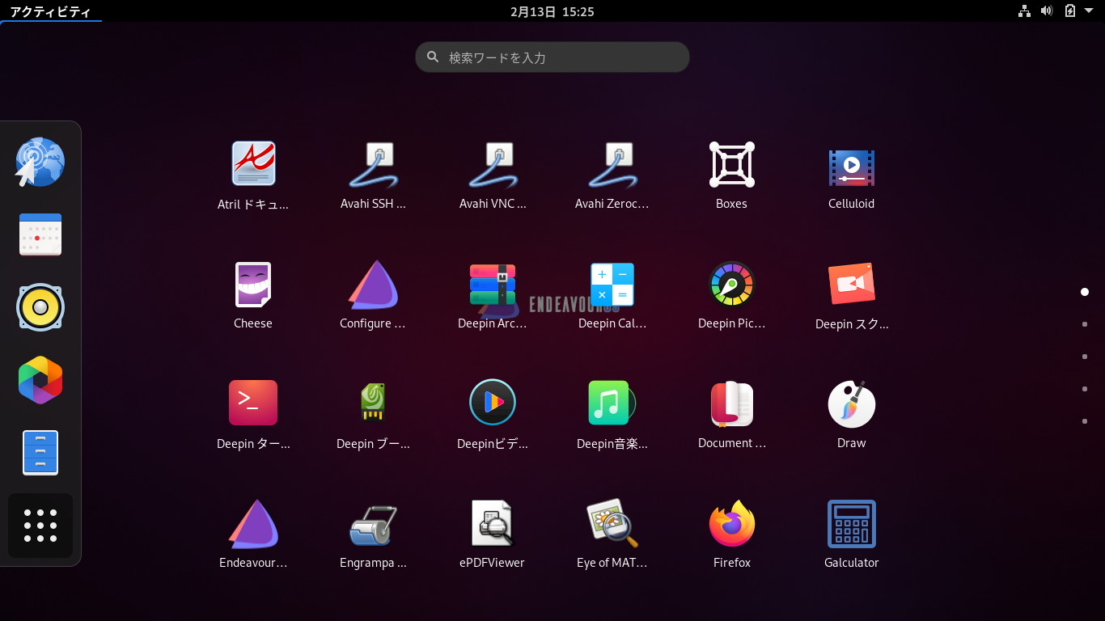Image resolution: width=1105 pixels, height=621 pixels.
Task: Open the clock menu showing 2月13日 15:25
Action: [552, 11]
